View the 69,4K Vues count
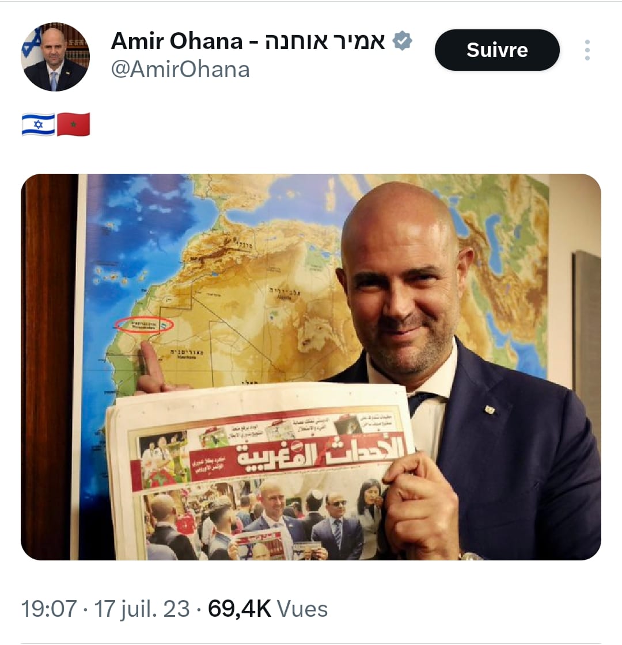 coord(268,608)
